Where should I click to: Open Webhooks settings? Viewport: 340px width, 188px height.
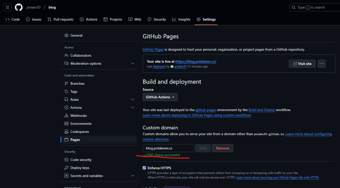pos(100,116)
